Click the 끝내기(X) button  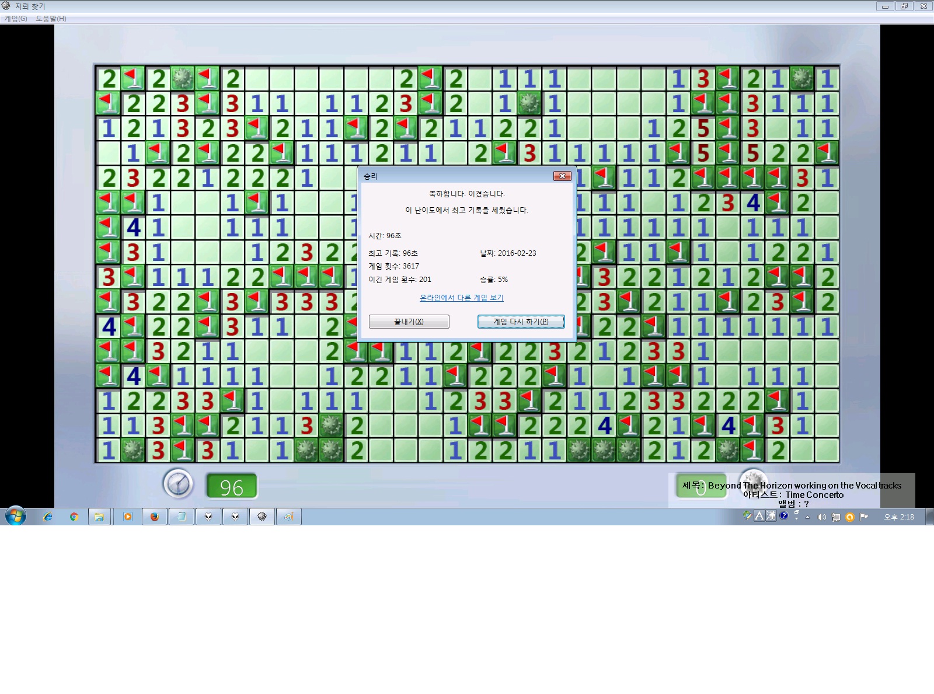coord(409,322)
